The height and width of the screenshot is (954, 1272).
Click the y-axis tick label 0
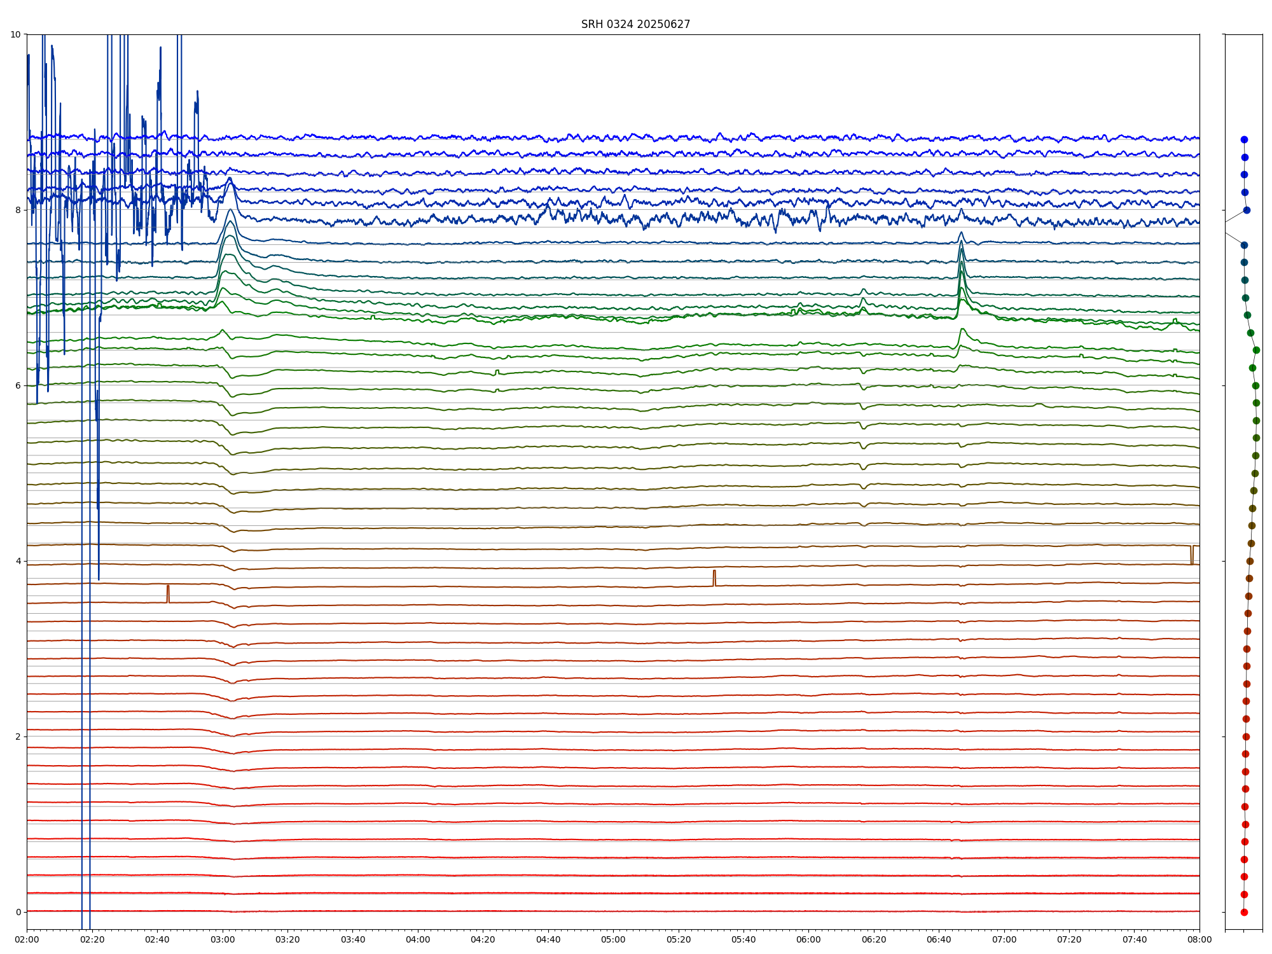click(x=18, y=912)
